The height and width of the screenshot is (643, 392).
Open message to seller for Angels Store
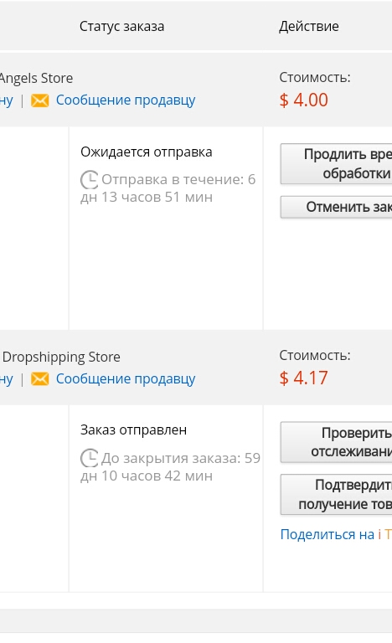coord(126,100)
